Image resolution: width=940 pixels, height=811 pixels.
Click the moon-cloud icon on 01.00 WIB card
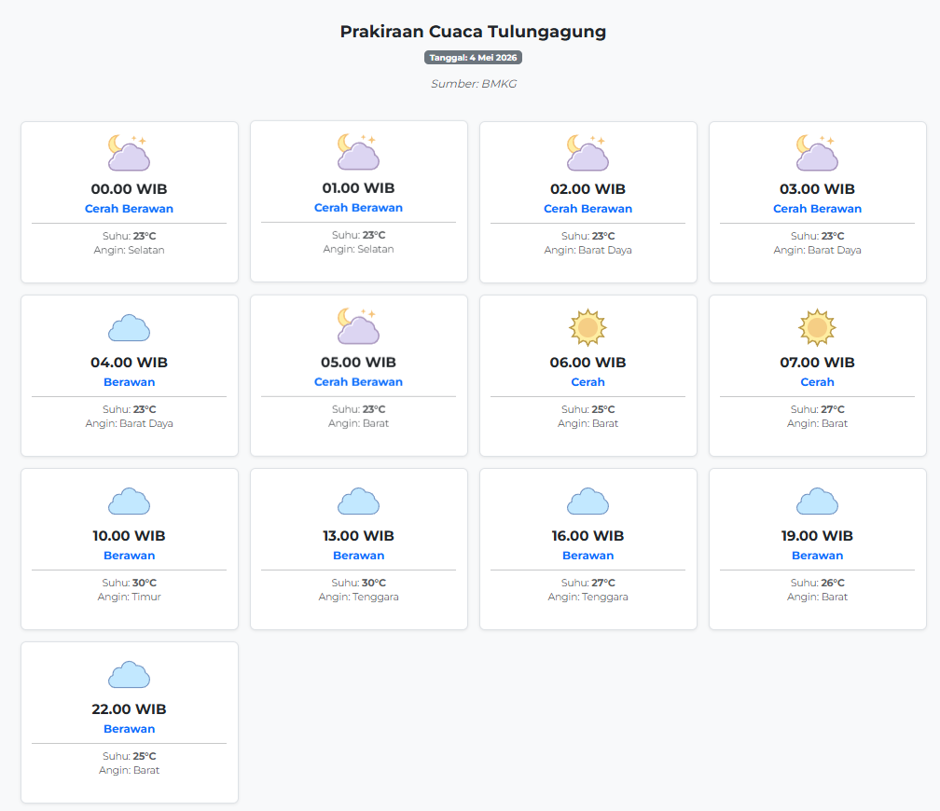[x=358, y=152]
